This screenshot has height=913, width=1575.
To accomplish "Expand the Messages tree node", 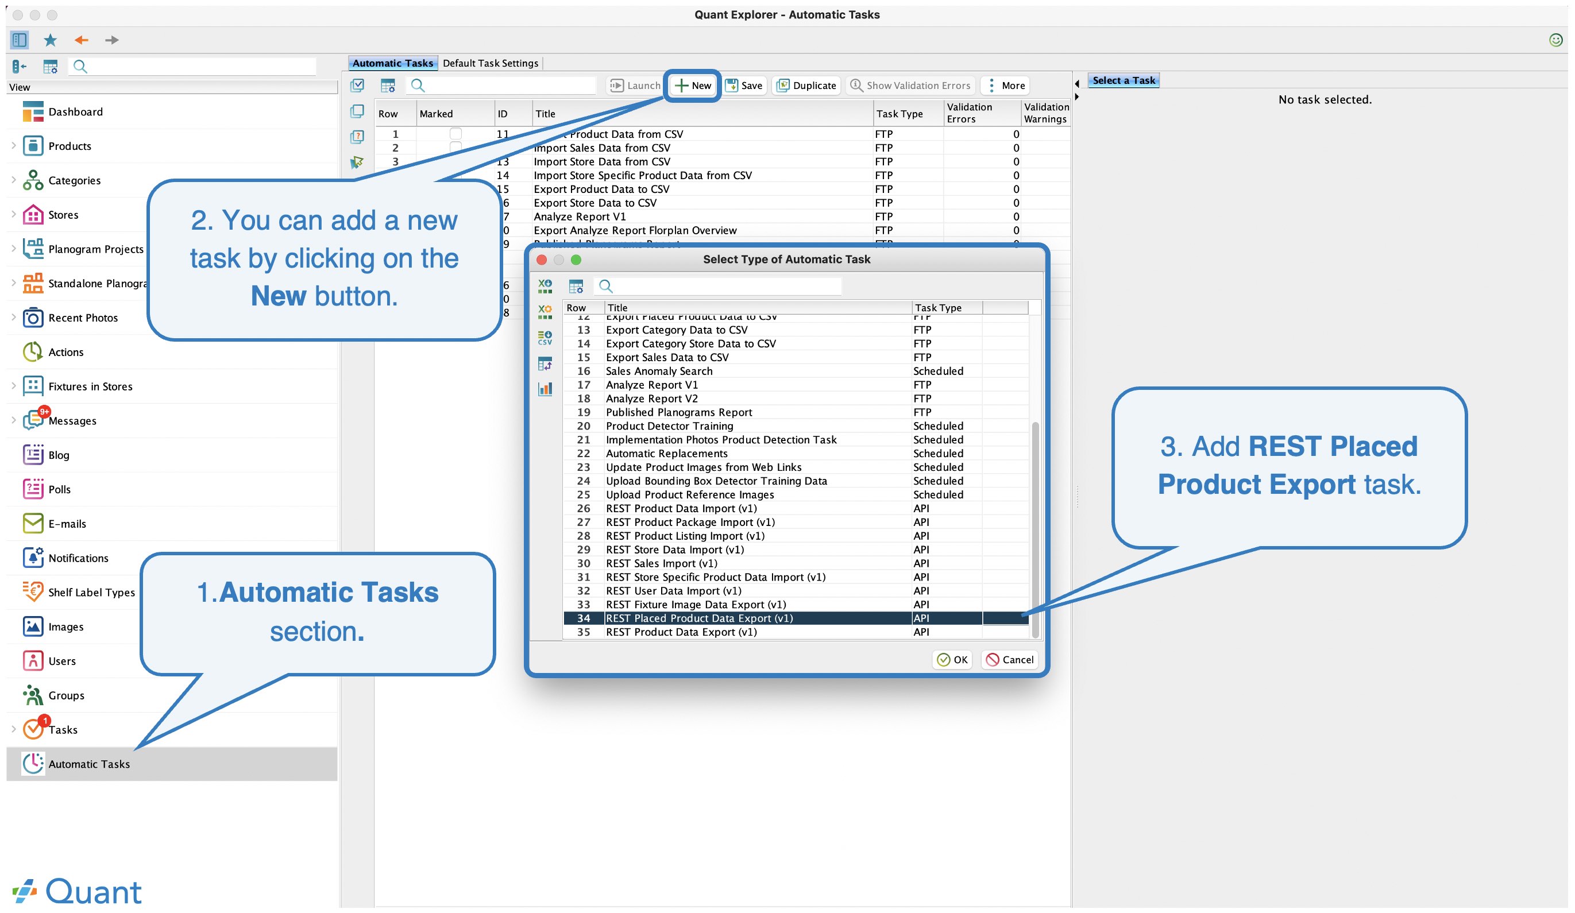I will pos(14,420).
